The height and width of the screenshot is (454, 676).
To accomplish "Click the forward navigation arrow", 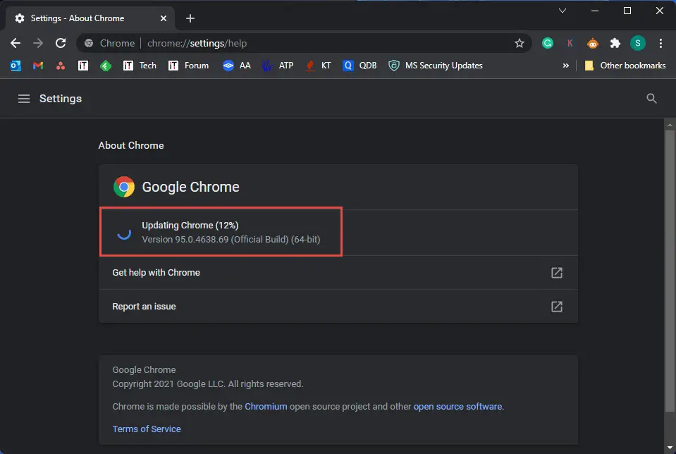I will click(x=38, y=43).
